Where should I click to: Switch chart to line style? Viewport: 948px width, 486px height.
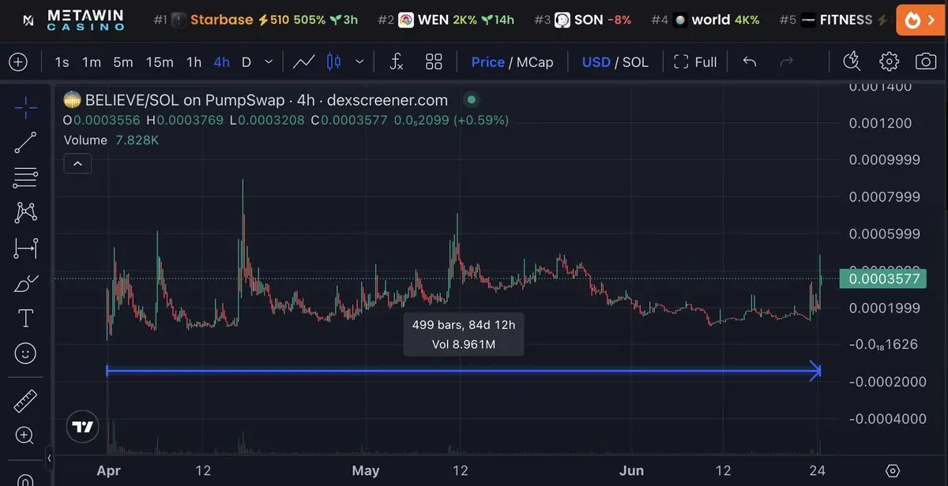(304, 62)
